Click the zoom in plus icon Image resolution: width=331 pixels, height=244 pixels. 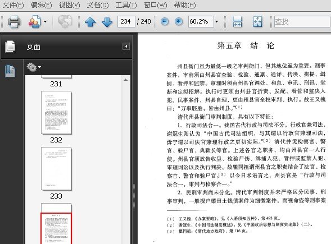click(179, 21)
